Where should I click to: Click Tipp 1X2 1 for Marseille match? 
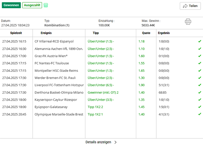point(95,114)
